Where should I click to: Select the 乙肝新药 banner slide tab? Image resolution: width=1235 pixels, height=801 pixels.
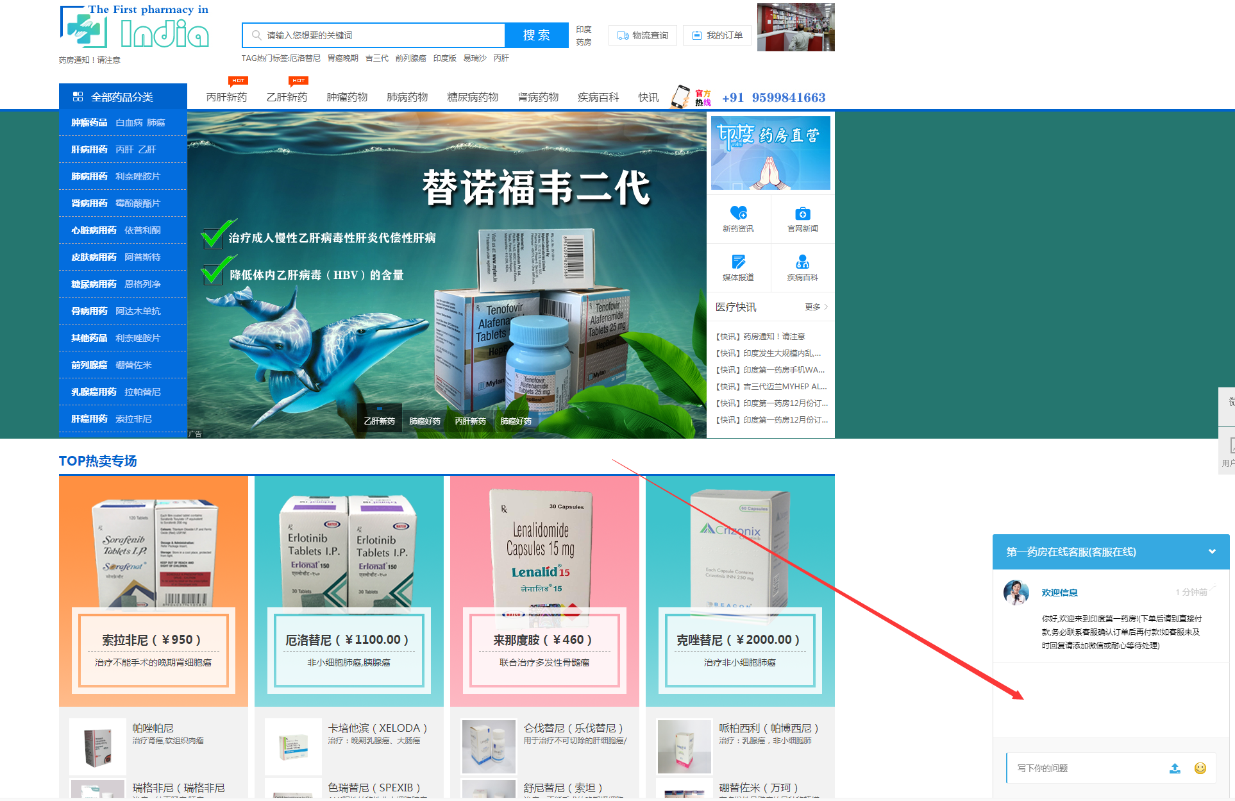click(378, 420)
